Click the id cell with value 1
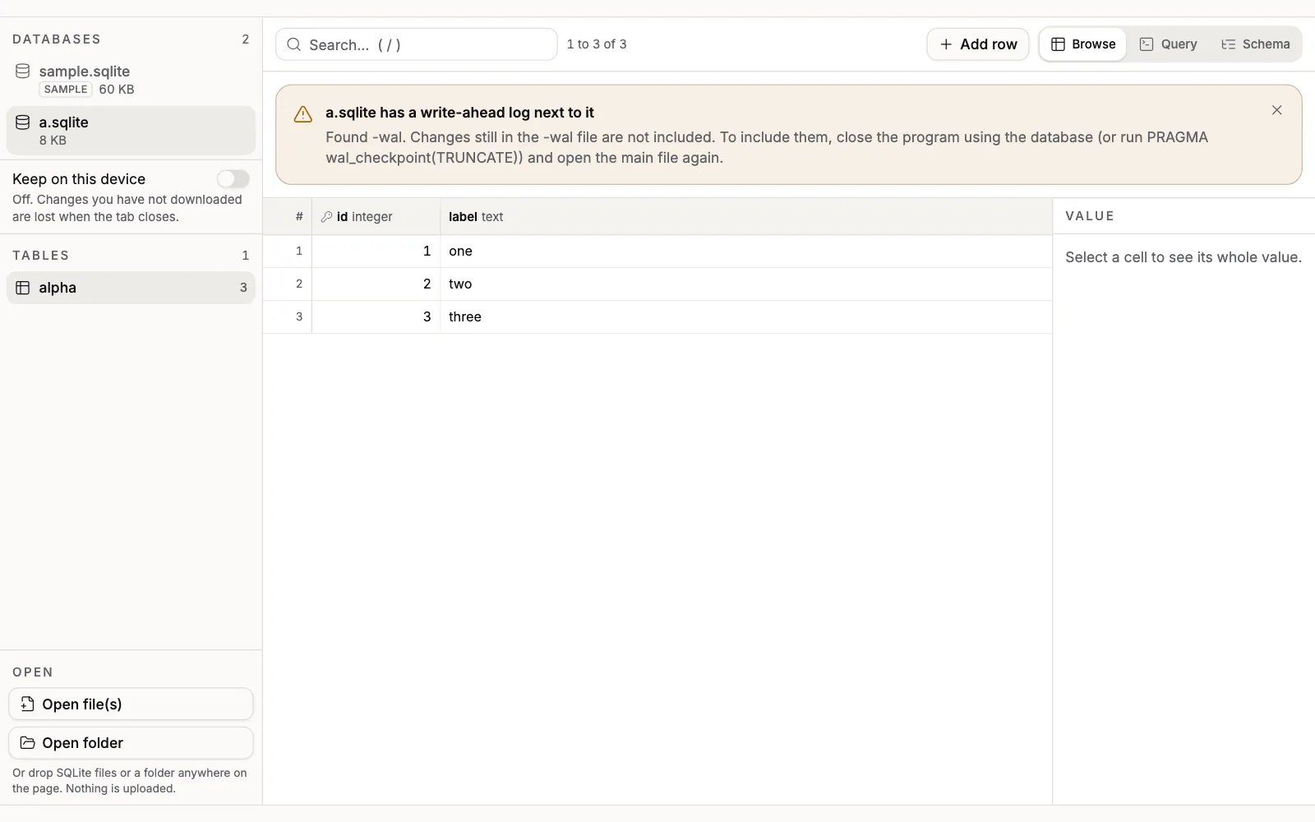The width and height of the screenshot is (1315, 822). click(x=376, y=252)
